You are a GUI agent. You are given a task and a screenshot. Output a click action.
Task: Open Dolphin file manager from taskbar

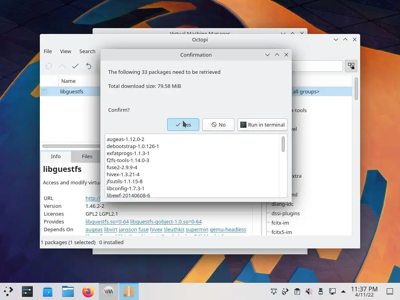[x=68, y=291]
